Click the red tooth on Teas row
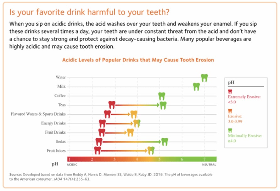280x191 pixels. click(112, 105)
